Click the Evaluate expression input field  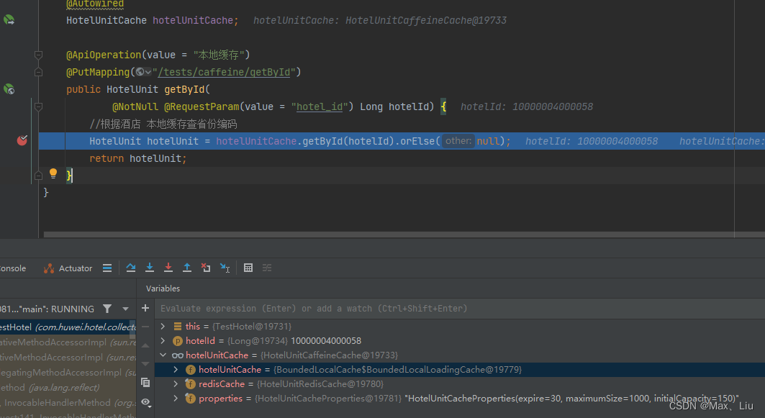coord(324,308)
